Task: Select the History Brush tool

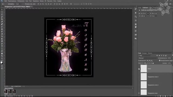Action: (2, 32)
